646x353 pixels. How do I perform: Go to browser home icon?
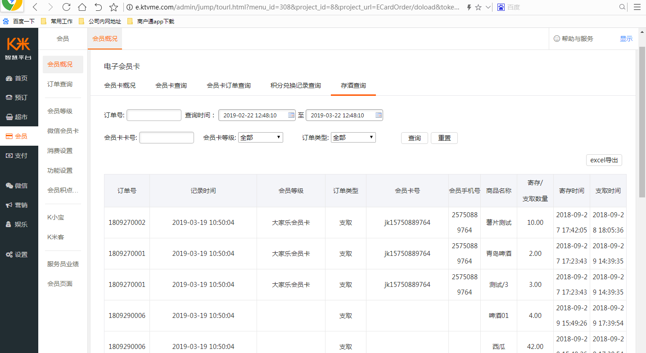[82, 7]
